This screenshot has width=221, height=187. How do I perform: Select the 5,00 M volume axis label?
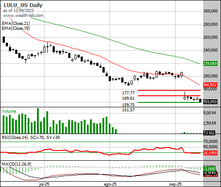tap(209, 113)
